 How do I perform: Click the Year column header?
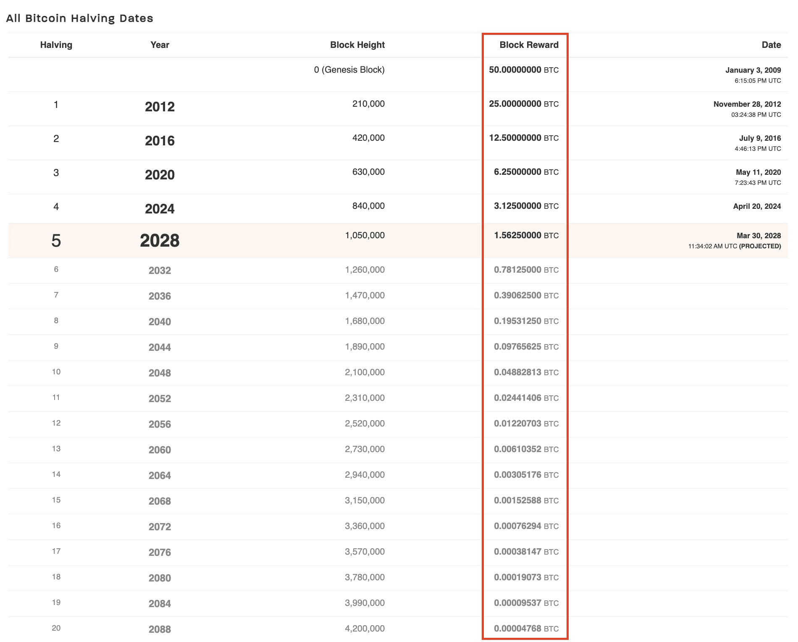click(x=160, y=45)
